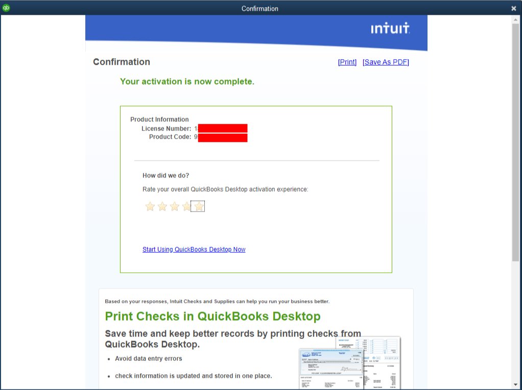Click the 'Confirmation' page heading
Image resolution: width=522 pixels, height=390 pixels.
pos(122,62)
